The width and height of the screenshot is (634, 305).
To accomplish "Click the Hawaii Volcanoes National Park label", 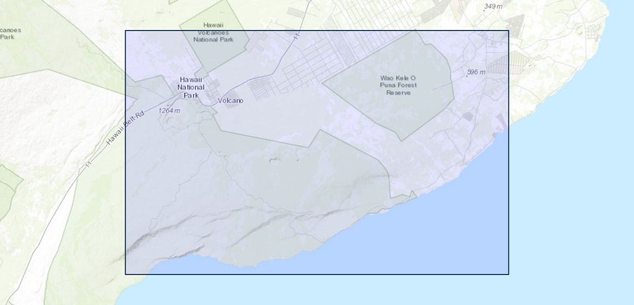I will click(213, 32).
